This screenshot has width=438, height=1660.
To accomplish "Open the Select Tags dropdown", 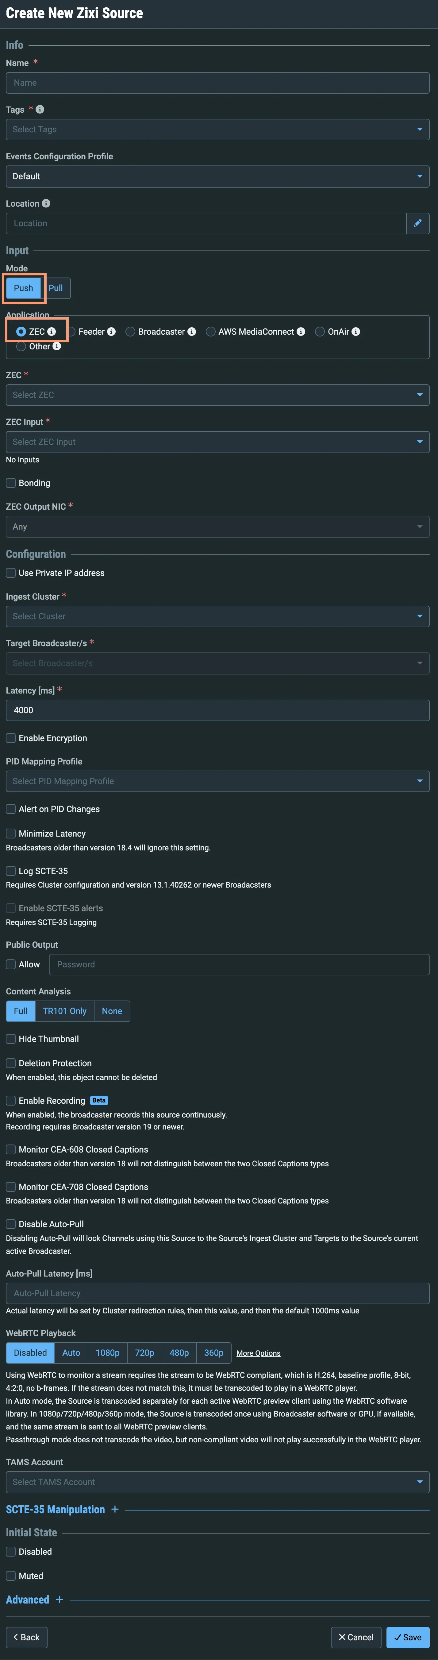I will (218, 130).
